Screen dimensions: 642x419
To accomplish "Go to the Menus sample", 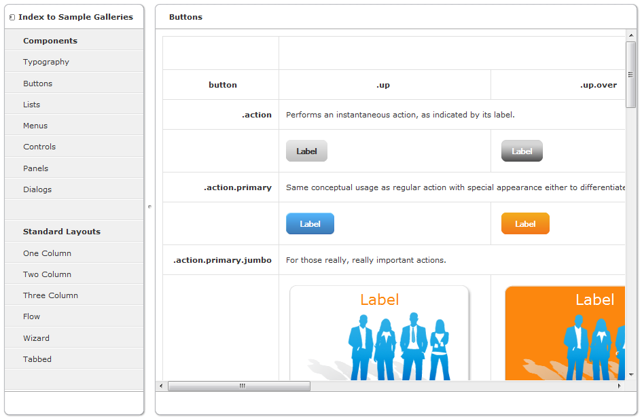I will coord(74,126).
